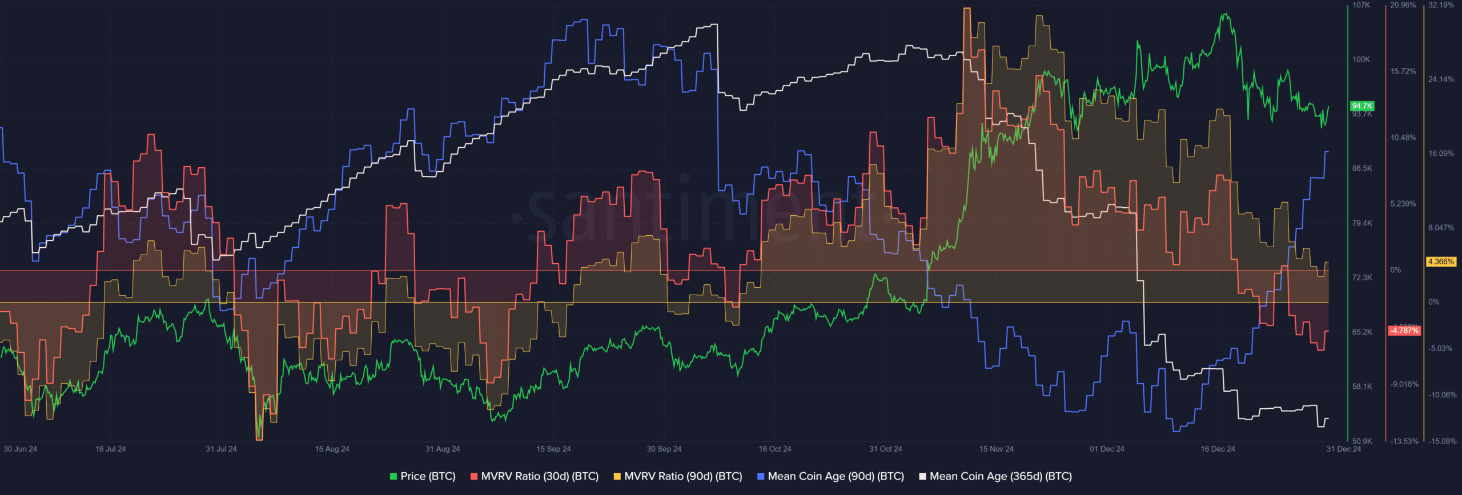Toggle the Mean Coin Age (365d) (BTC) label
1462x495 pixels.
point(1001,476)
